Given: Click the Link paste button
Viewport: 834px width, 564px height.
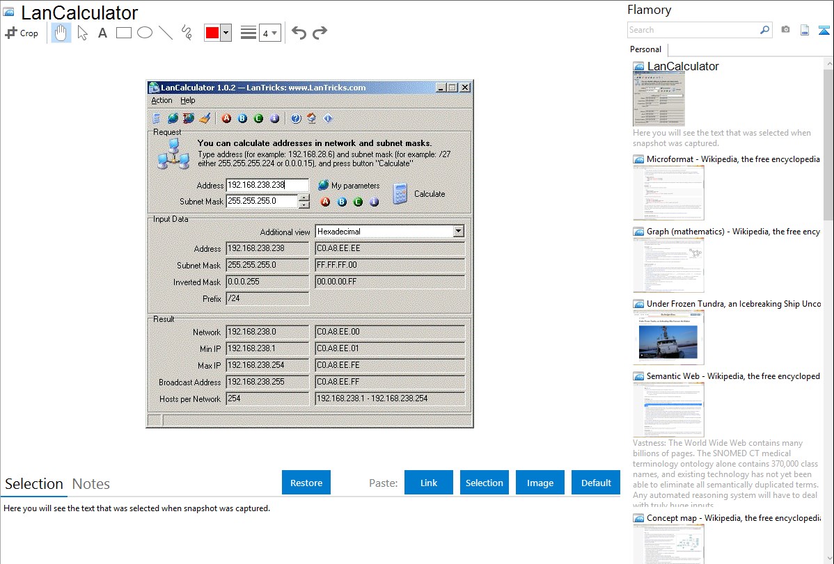Looking at the screenshot, I should (429, 483).
